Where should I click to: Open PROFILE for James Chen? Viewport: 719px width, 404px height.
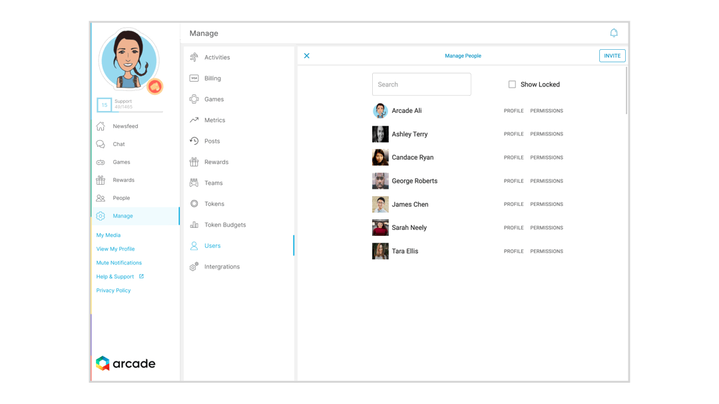[x=513, y=205]
